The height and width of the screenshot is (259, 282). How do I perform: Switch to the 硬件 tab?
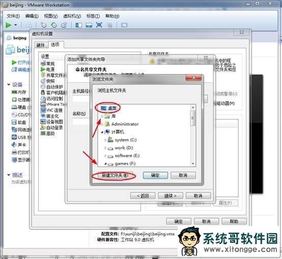41,45
